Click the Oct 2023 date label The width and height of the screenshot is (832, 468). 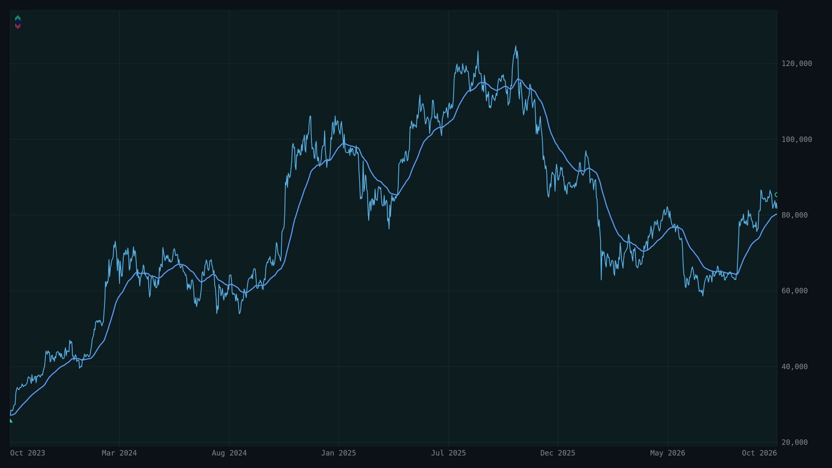28,453
